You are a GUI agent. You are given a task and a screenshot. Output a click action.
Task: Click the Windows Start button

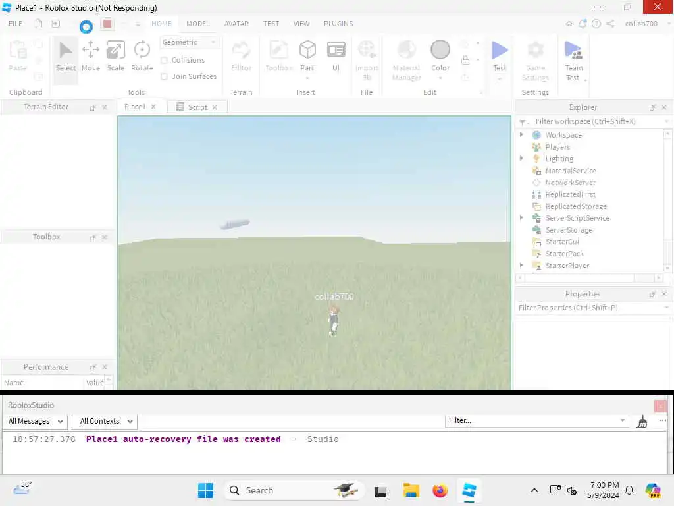[205, 490]
